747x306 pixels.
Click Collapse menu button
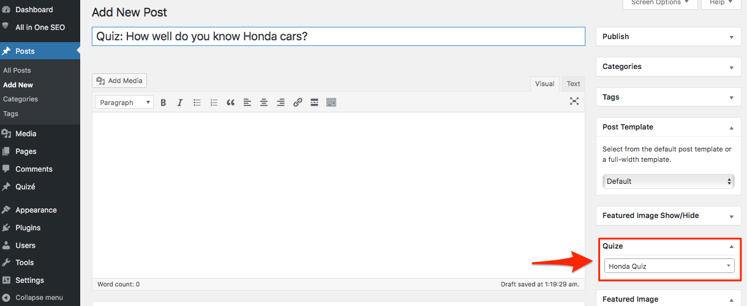click(40, 297)
